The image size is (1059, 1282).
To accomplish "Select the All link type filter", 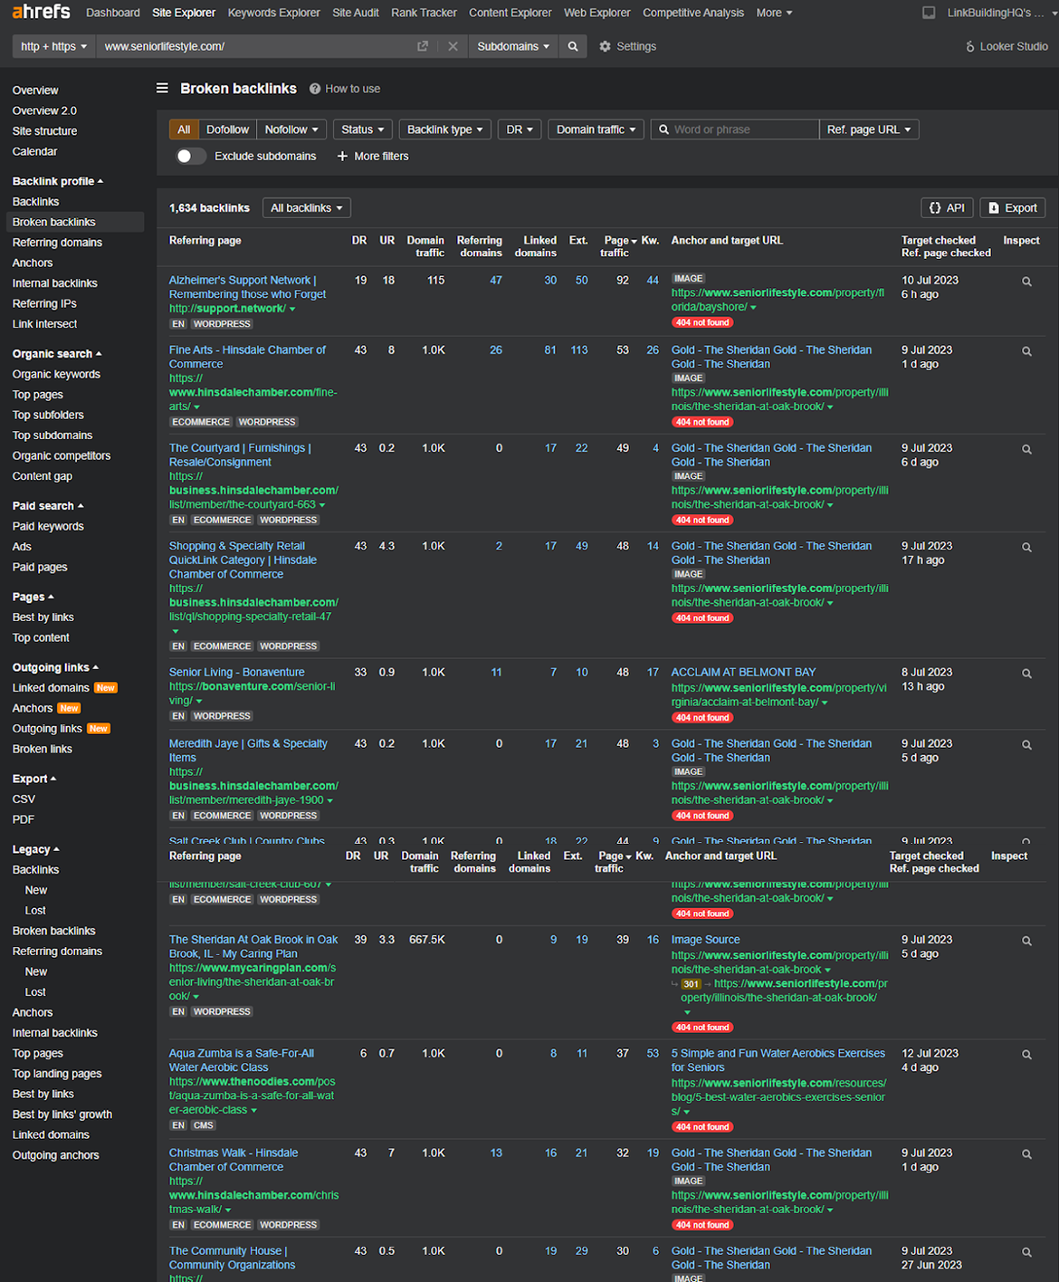I will (x=184, y=129).
